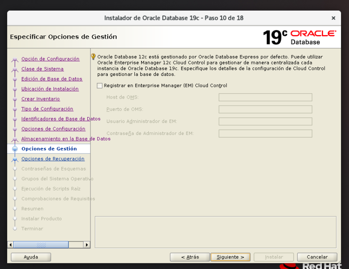The image size is (349, 269).
Task: Click step dot beside Opciones de Configuración
Action: click(15, 129)
